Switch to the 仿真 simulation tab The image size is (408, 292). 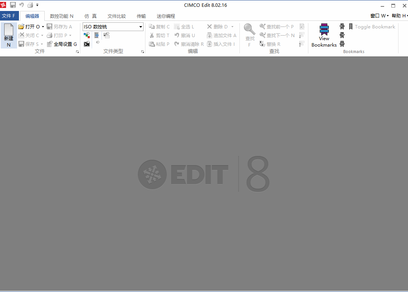90,16
